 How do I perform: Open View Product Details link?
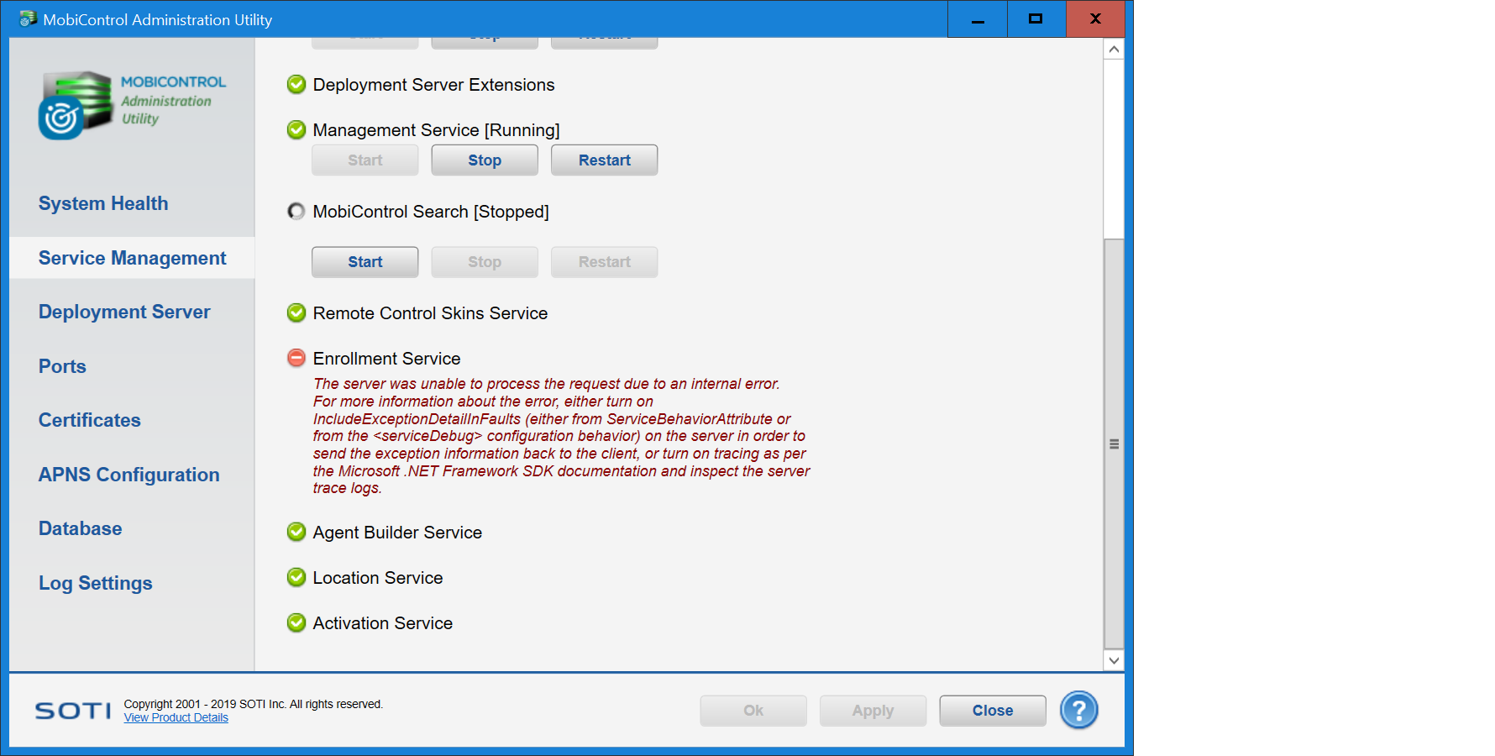tap(176, 718)
